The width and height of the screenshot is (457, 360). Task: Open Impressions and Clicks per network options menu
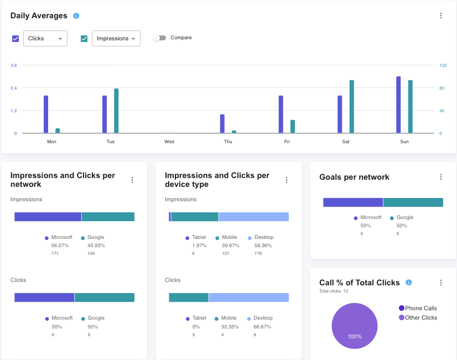[132, 180]
